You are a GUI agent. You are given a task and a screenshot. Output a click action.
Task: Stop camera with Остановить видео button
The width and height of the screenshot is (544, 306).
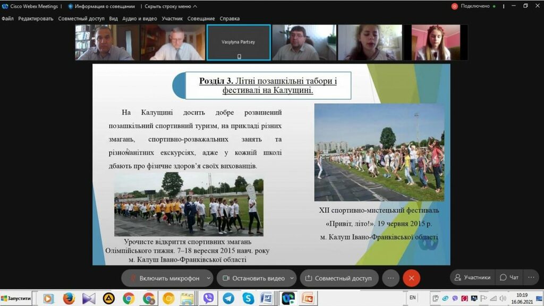[254, 278]
